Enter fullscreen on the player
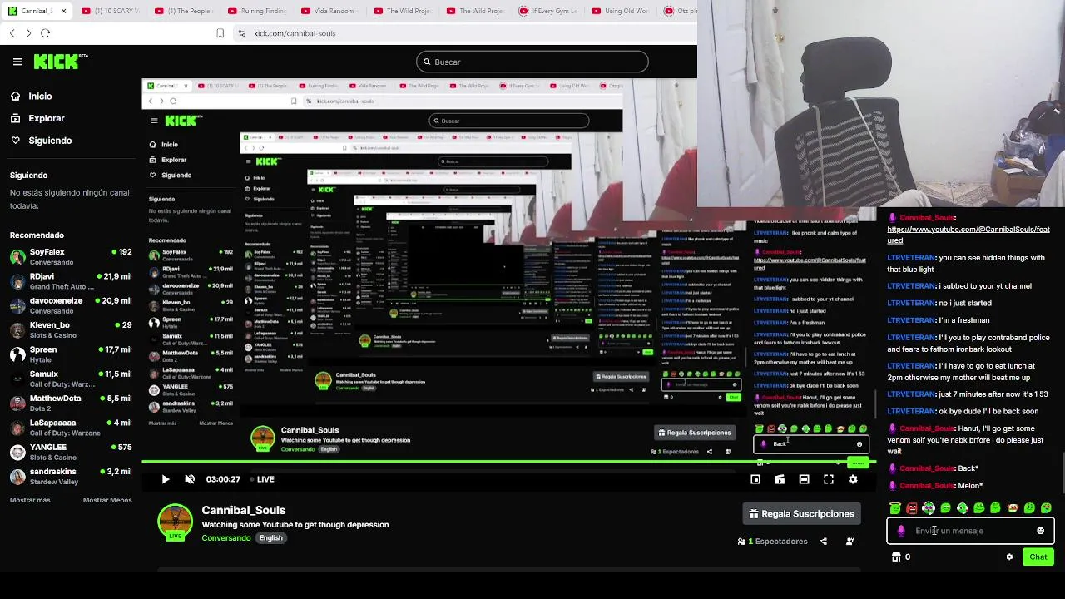Image resolution: width=1065 pixels, height=599 pixels. point(829,479)
